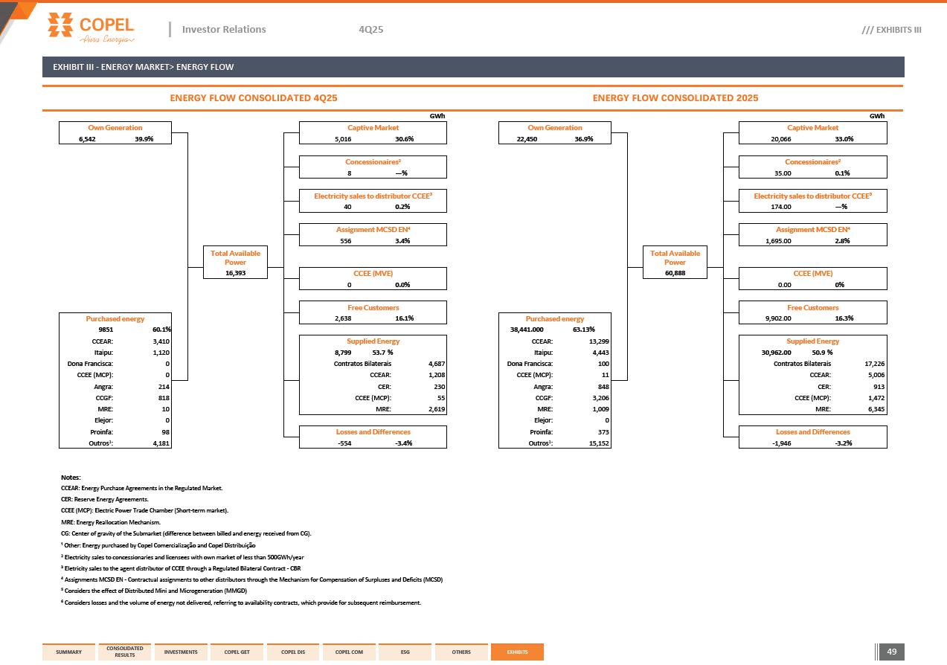Switch to the Investments tab
This screenshot has width=947, height=665.
(x=181, y=652)
